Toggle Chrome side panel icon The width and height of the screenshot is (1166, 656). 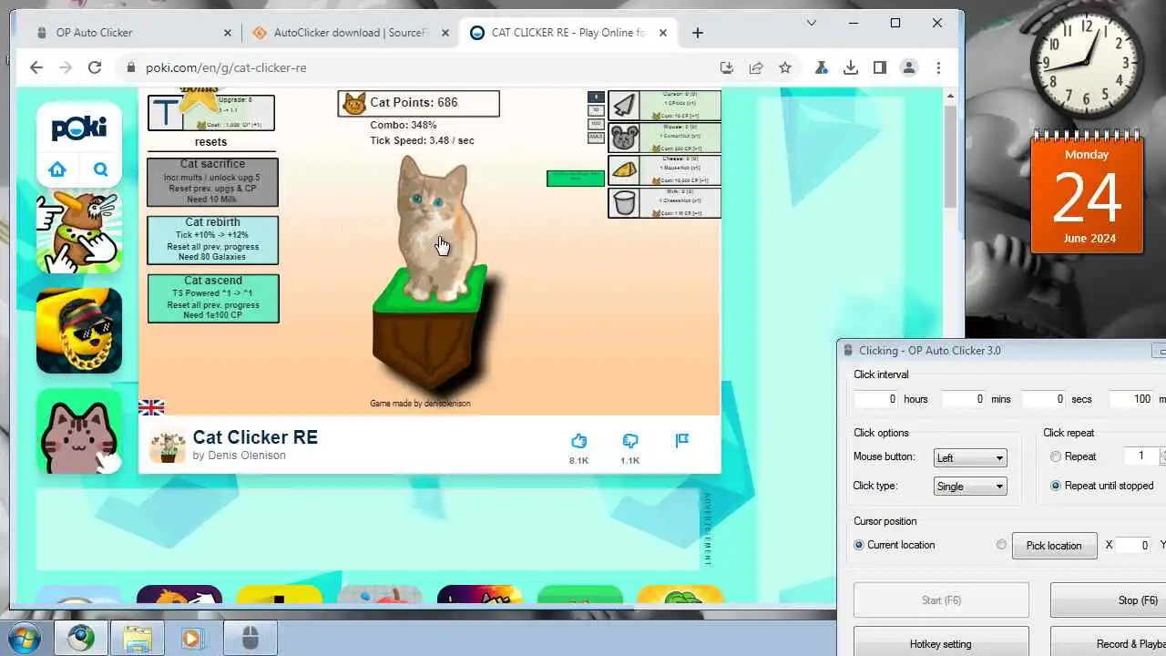click(880, 67)
